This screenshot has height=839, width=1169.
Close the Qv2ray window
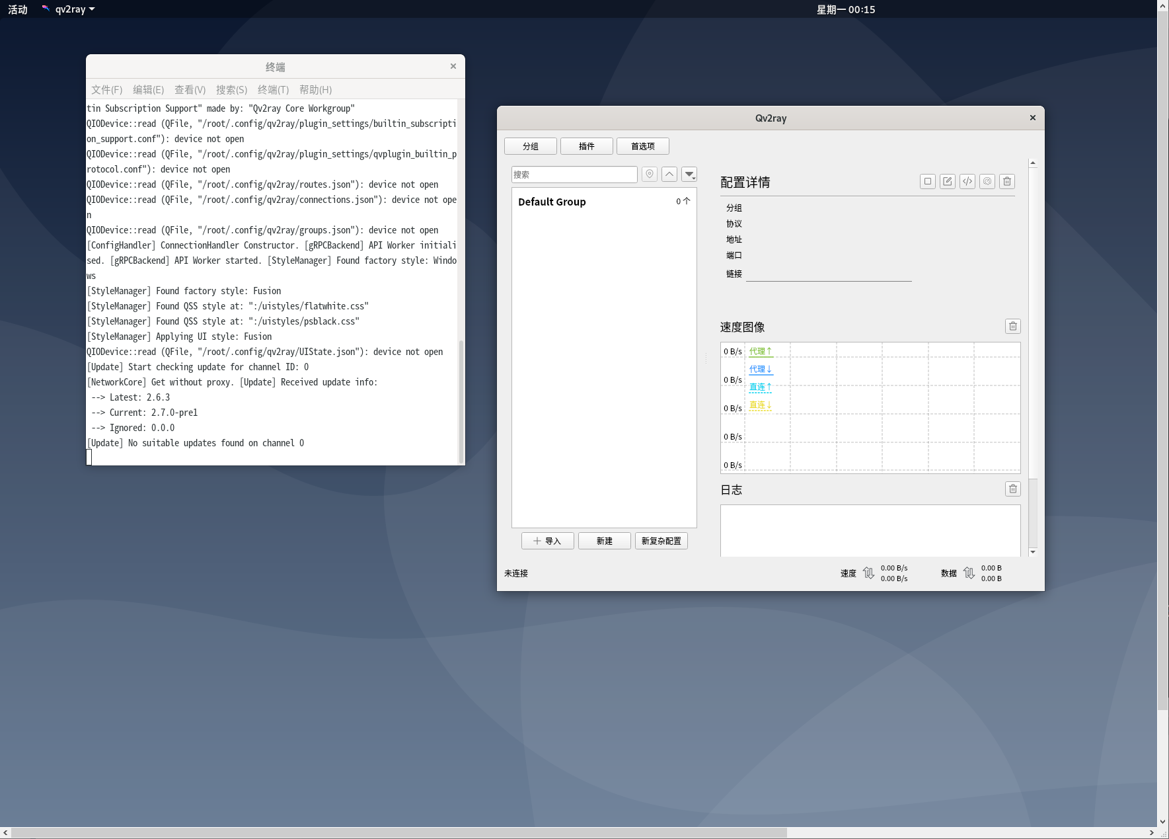point(1033,118)
